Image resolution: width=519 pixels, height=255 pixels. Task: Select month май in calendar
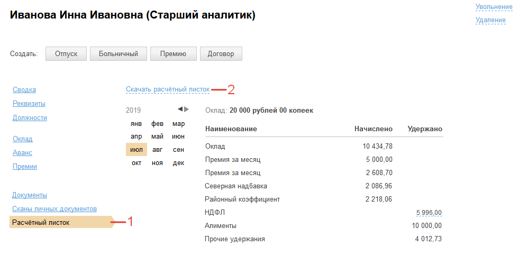pyautogui.click(x=157, y=137)
